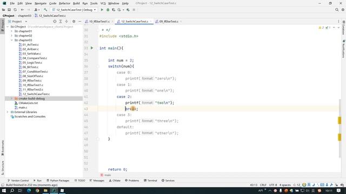Expand the cmake-build-debug folder
The image size is (346, 194).
12,99
